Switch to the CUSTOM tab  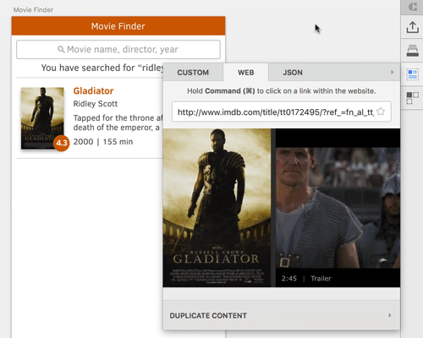click(193, 73)
